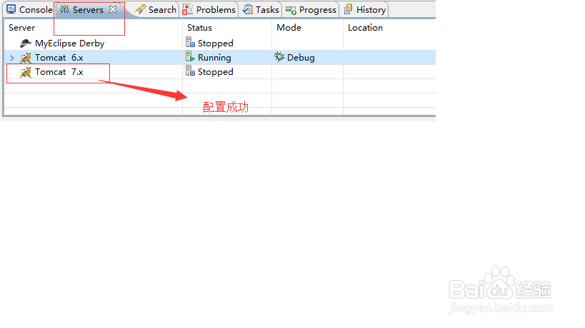Viewport: 585px width, 328px height.
Task: Click the Progress tab icon
Action: click(291, 11)
